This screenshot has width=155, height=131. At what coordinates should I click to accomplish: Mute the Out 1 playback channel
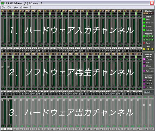tap(2, 54)
